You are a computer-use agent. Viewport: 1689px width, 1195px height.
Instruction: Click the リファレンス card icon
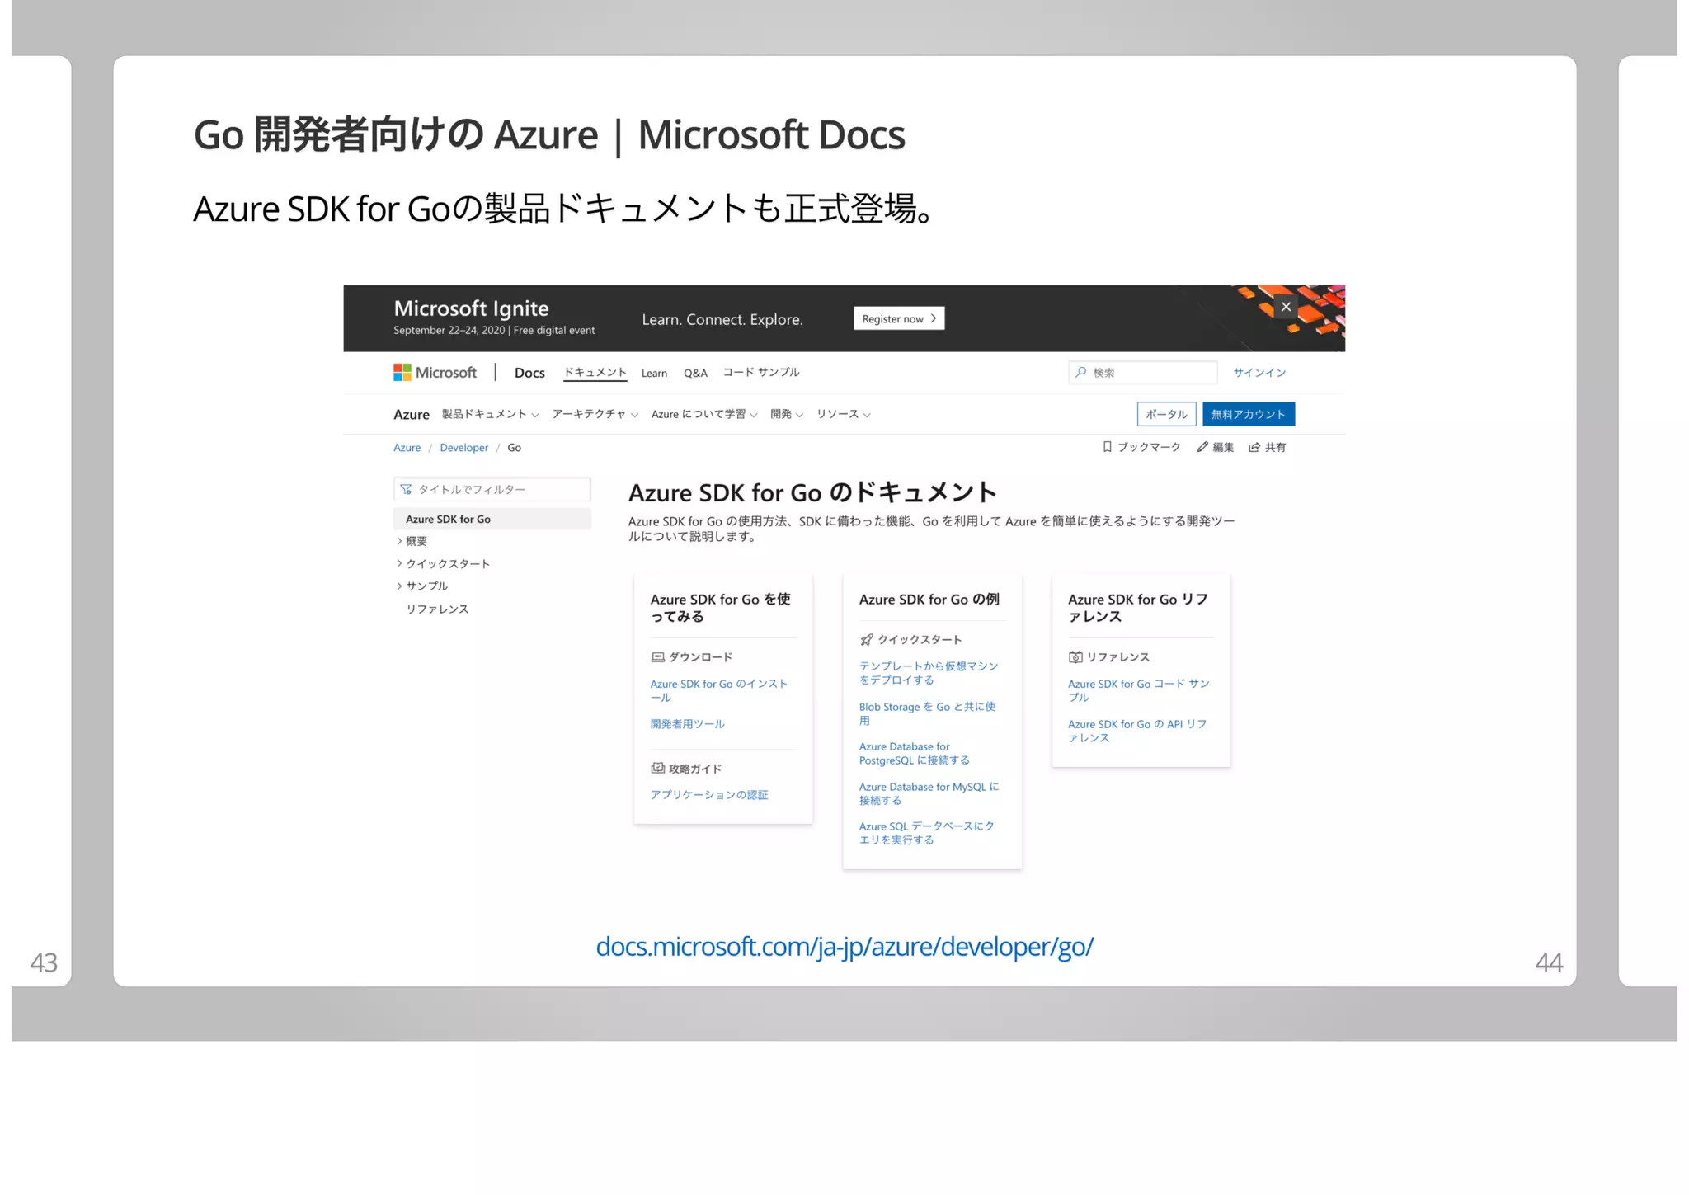[1075, 657]
